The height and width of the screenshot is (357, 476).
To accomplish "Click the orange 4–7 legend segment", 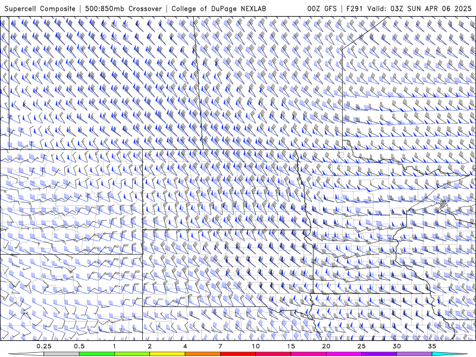I will pyautogui.click(x=202, y=354).
